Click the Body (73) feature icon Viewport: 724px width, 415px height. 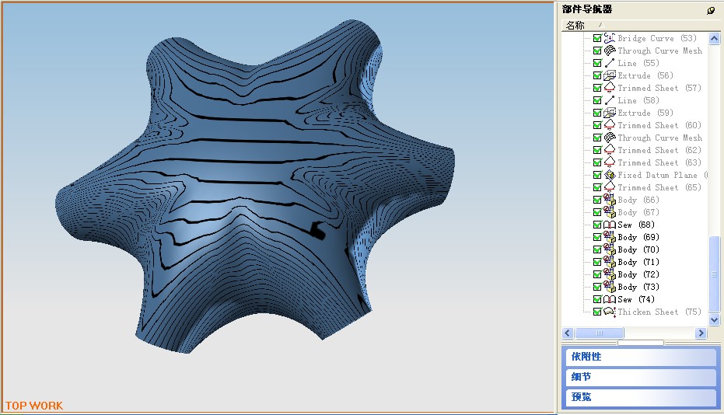tap(610, 287)
